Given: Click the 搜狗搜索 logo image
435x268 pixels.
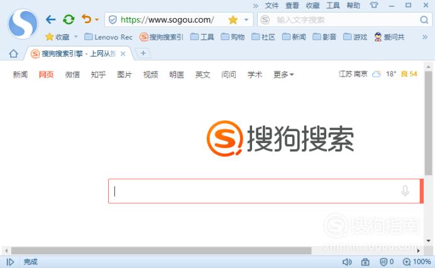Looking at the screenshot, I should click(280, 139).
